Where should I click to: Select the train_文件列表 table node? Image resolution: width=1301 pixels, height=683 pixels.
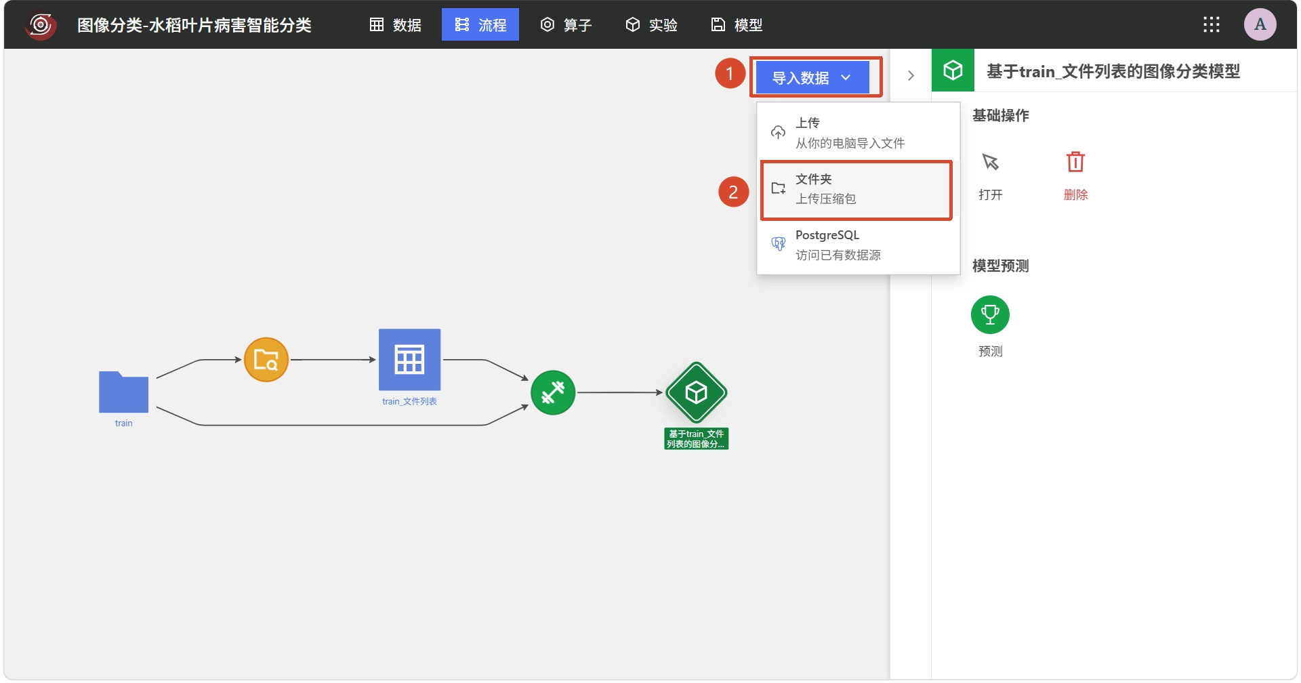(x=409, y=360)
